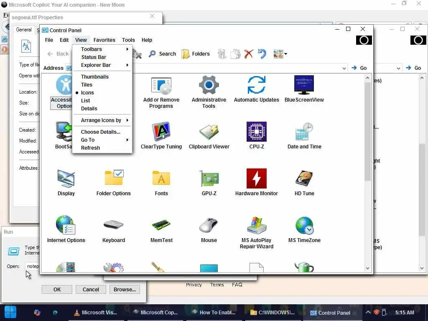This screenshot has height=321, width=428.
Task: Select General tab in segoeui.ttf Properties
Action: point(23,30)
